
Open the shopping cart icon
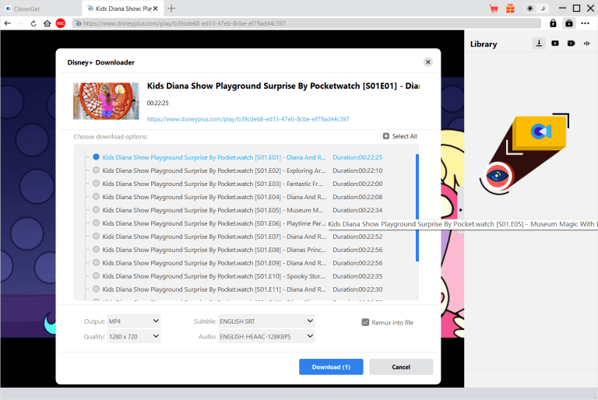(x=494, y=9)
